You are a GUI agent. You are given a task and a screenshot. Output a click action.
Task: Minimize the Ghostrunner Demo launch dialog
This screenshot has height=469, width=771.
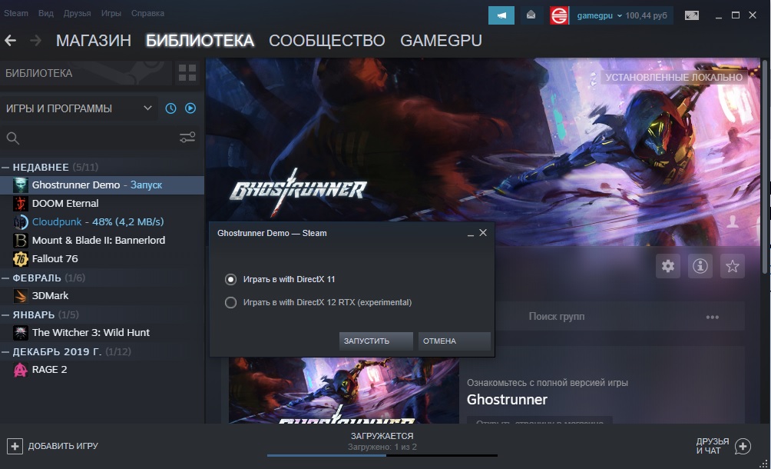click(x=471, y=233)
